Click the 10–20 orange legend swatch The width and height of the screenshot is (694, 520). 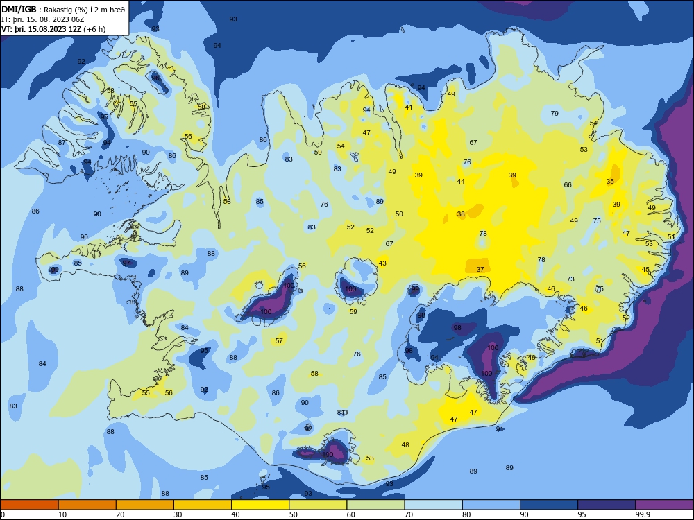tap(87, 505)
